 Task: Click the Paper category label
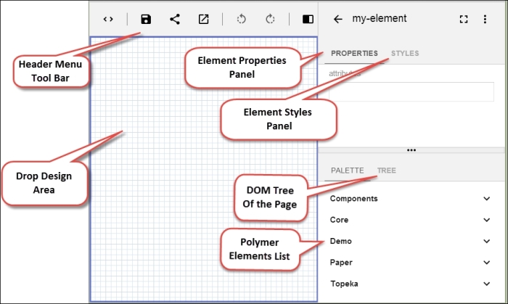(341, 263)
